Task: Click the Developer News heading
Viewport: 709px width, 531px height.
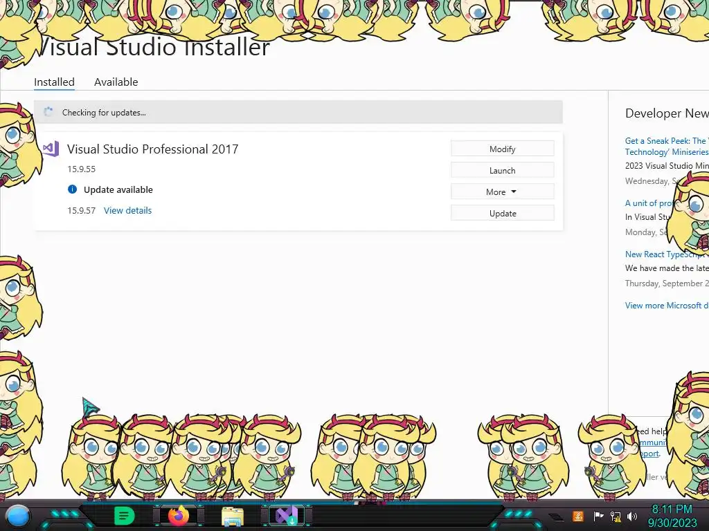Action: [x=667, y=113]
